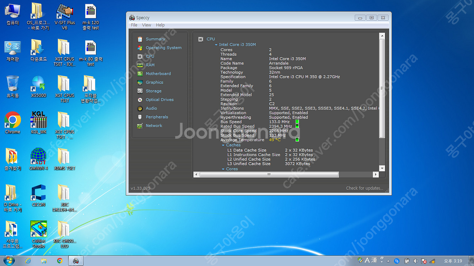The height and width of the screenshot is (266, 474).
Task: Click the Check for updates link
Action: [365, 188]
